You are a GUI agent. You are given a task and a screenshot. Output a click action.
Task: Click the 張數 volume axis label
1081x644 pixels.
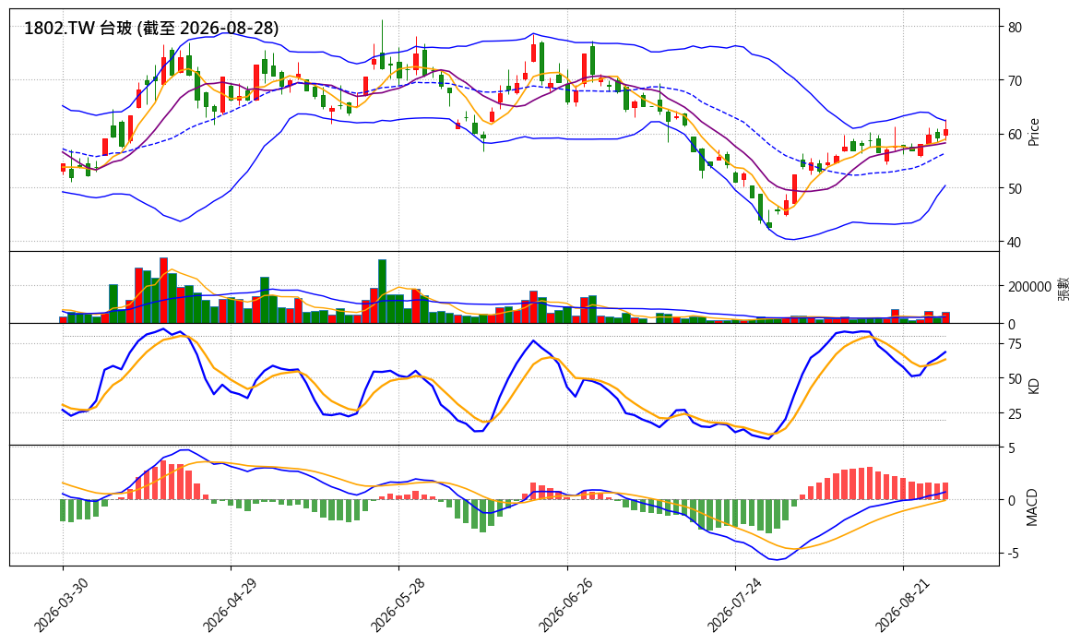[x=1063, y=288]
